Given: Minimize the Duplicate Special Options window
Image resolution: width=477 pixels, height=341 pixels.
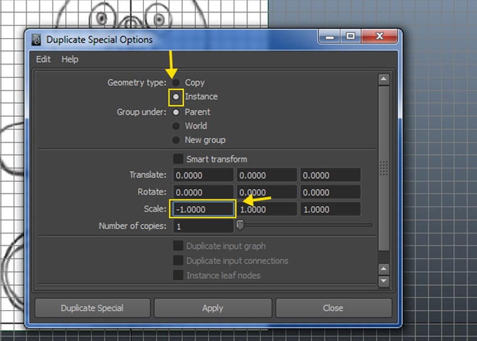Looking at the screenshot, I should coord(329,37).
